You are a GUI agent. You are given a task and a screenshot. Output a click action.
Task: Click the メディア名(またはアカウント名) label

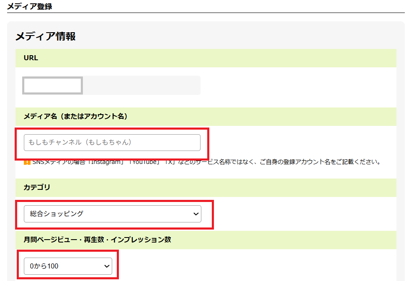point(75,117)
